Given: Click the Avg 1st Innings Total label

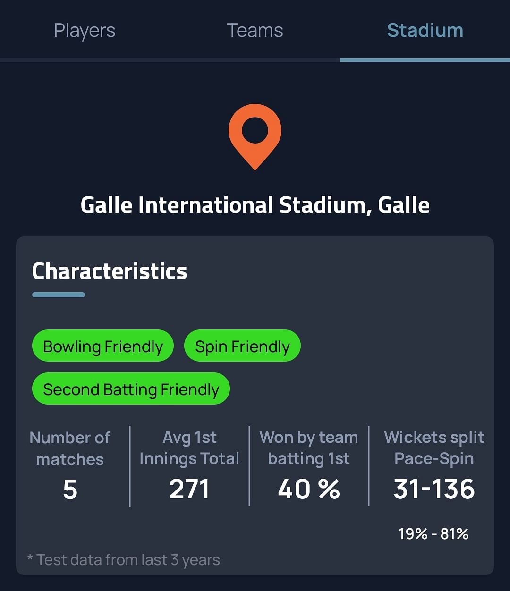Looking at the screenshot, I should (x=189, y=448).
